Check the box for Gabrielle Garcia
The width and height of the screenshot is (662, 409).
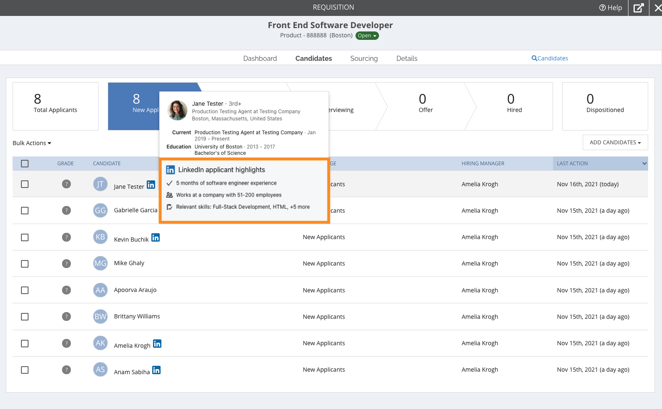25,211
